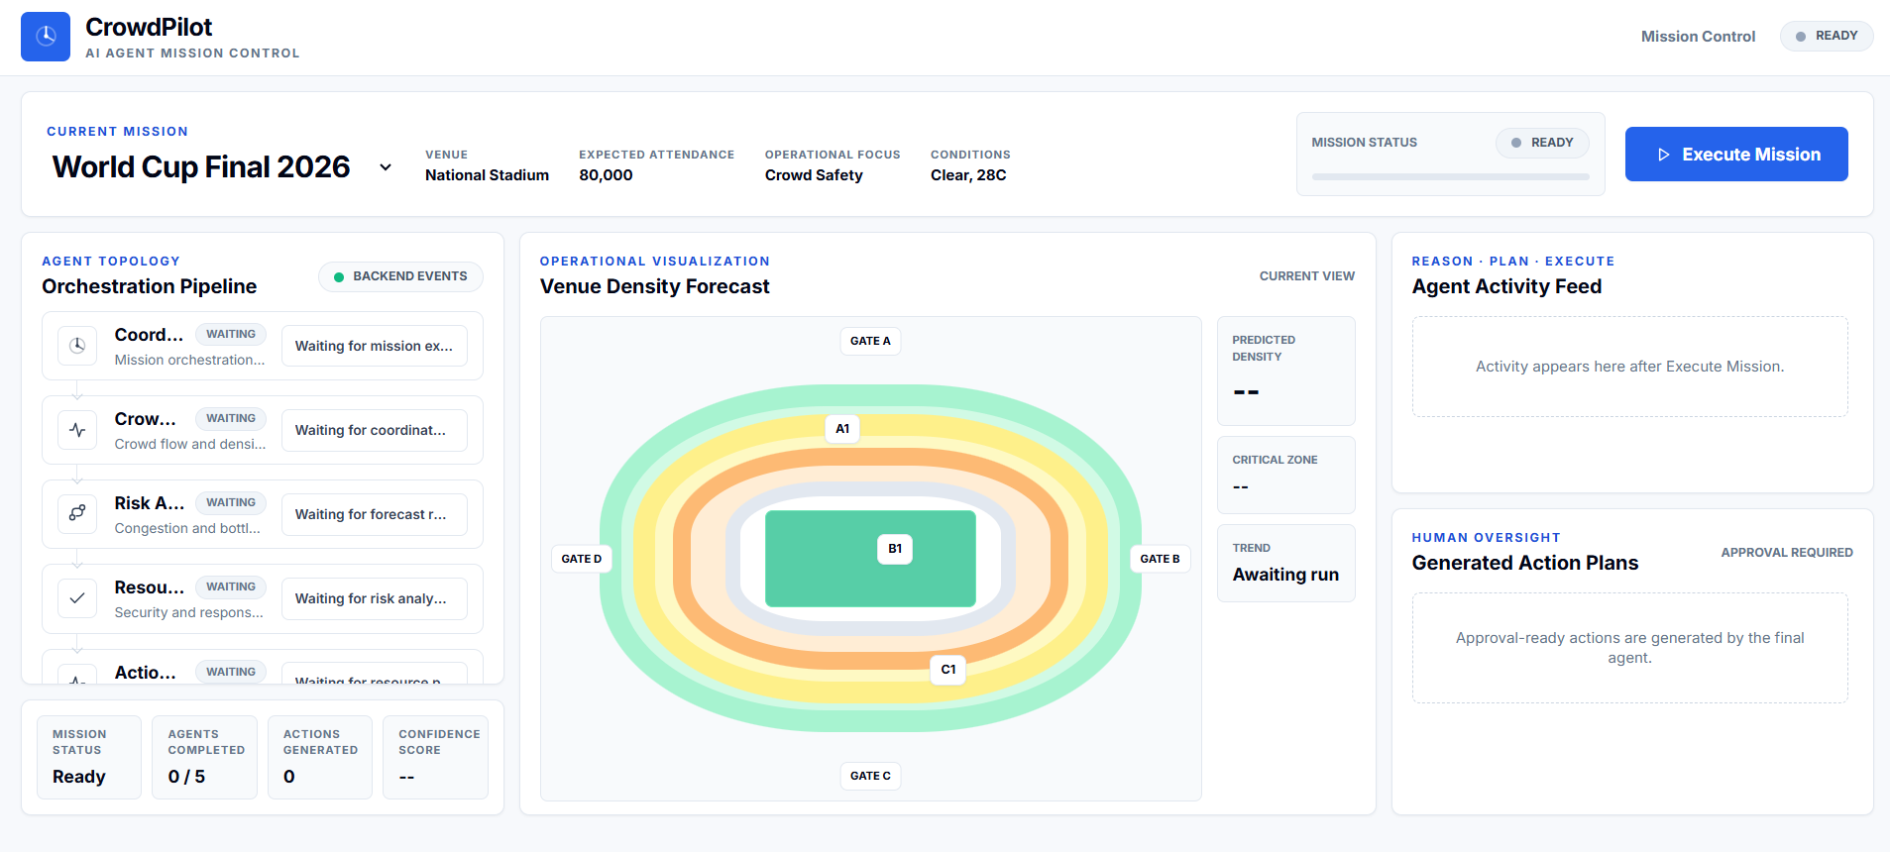The height and width of the screenshot is (852, 1890).
Task: Click the READY status pill in header
Action: (x=1827, y=36)
